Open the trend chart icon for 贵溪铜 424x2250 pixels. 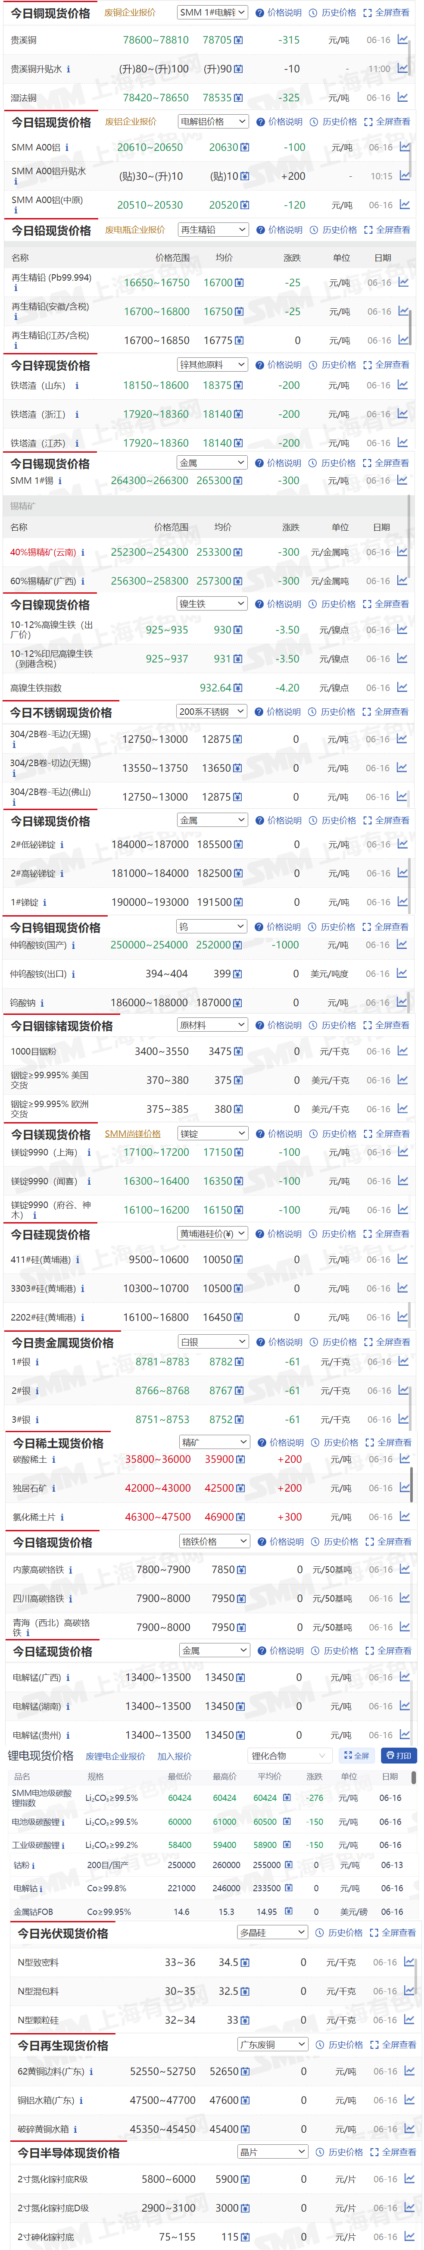tap(402, 39)
